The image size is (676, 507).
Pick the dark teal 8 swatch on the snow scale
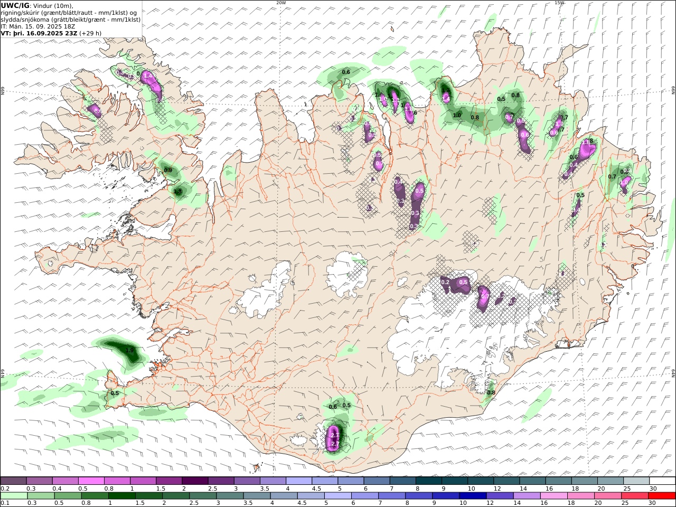(x=429, y=481)
